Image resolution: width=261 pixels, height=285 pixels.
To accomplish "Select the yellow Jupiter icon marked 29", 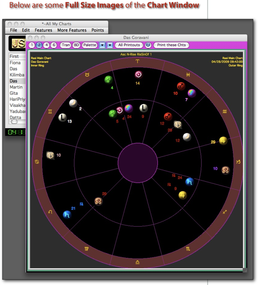I will [x=223, y=141].
